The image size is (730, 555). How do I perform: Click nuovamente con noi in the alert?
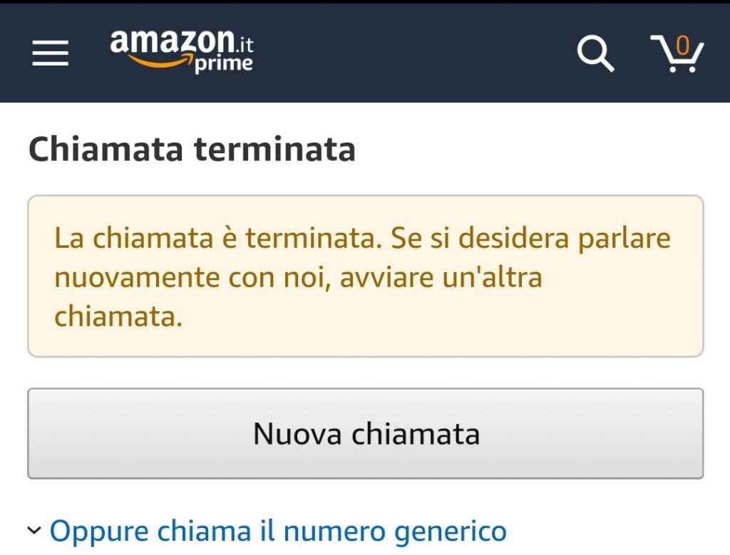click(193, 278)
